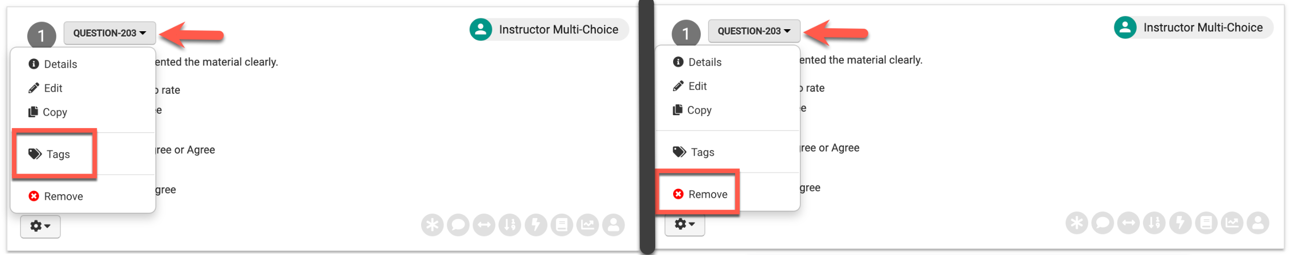
Task: Click the horizontal double-arrow icon in left panel
Action: [484, 225]
